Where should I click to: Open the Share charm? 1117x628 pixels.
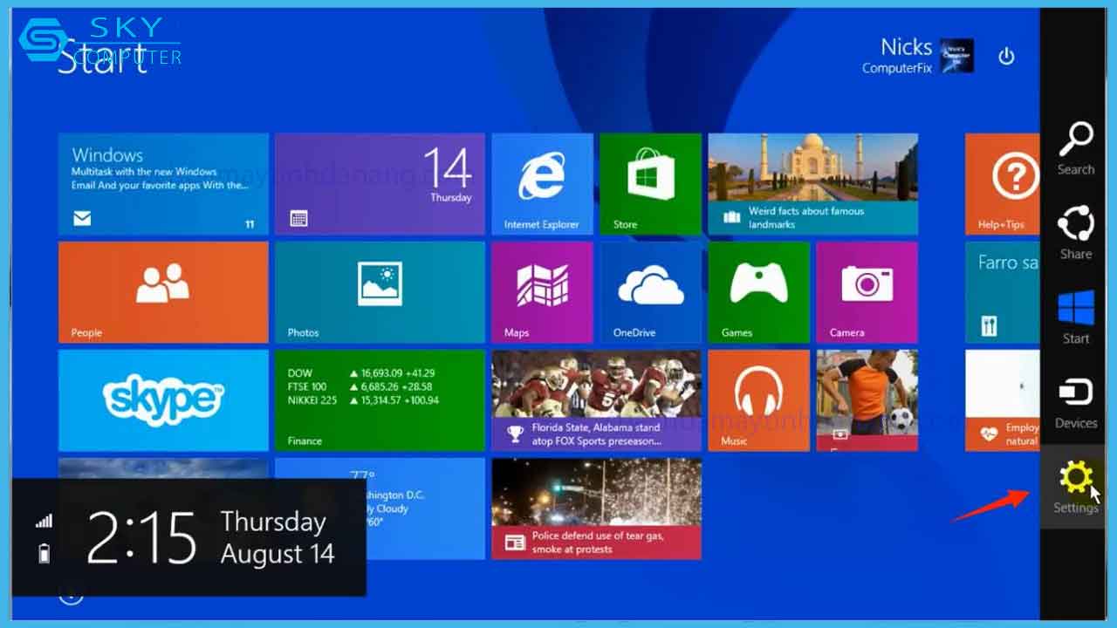click(x=1075, y=233)
